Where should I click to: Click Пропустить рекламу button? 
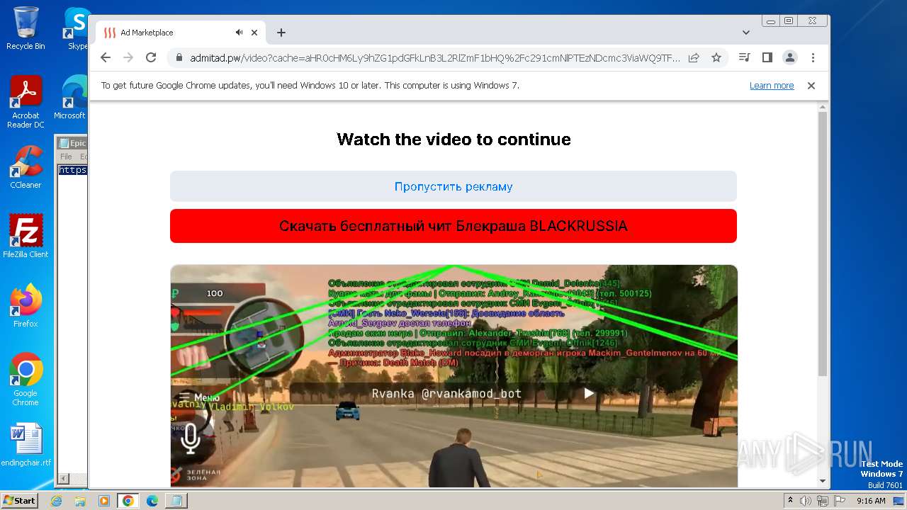(453, 186)
